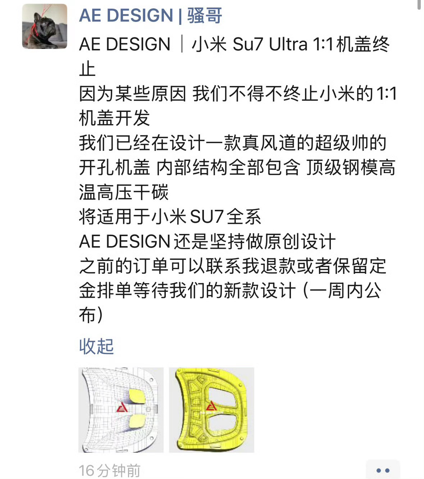Click the red AE logo on the yellow hood image
Viewport: 424px width, 479px height.
[x=211, y=406]
